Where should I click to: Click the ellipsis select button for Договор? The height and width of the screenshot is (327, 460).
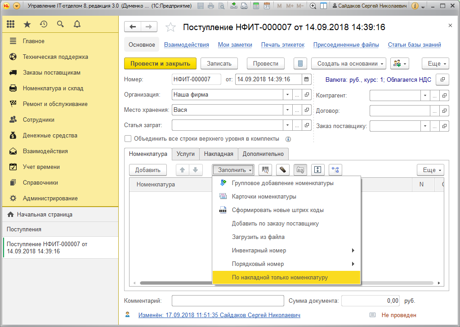pos(434,111)
